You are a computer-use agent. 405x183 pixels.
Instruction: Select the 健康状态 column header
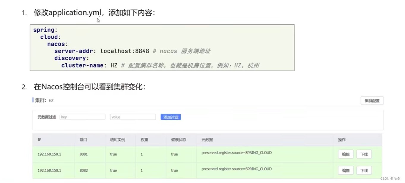179,140
